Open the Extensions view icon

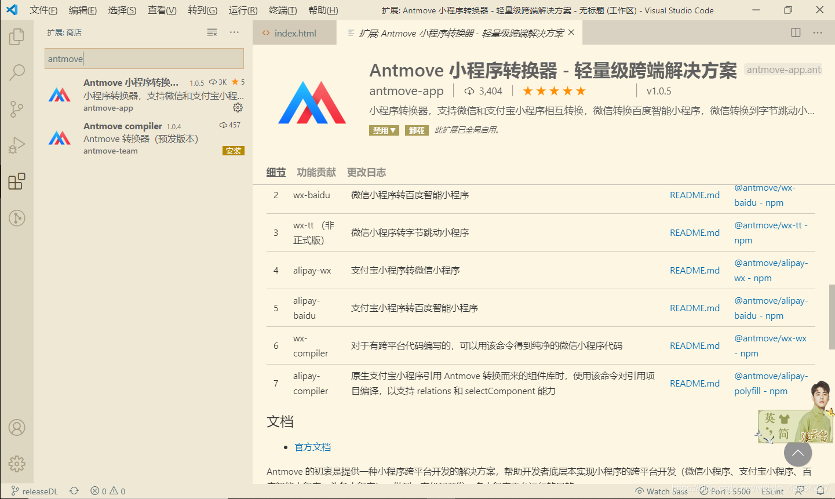click(x=17, y=181)
